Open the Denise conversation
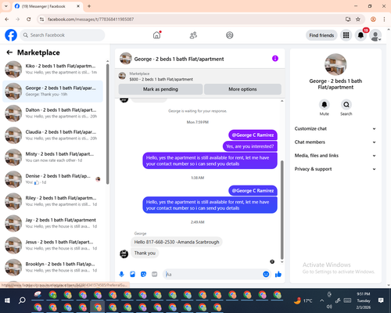The width and height of the screenshot is (391, 313). coord(53,179)
